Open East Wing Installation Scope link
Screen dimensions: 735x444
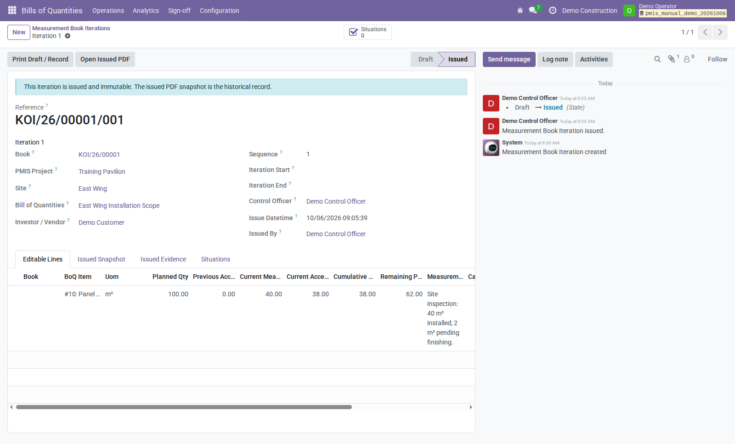point(119,205)
